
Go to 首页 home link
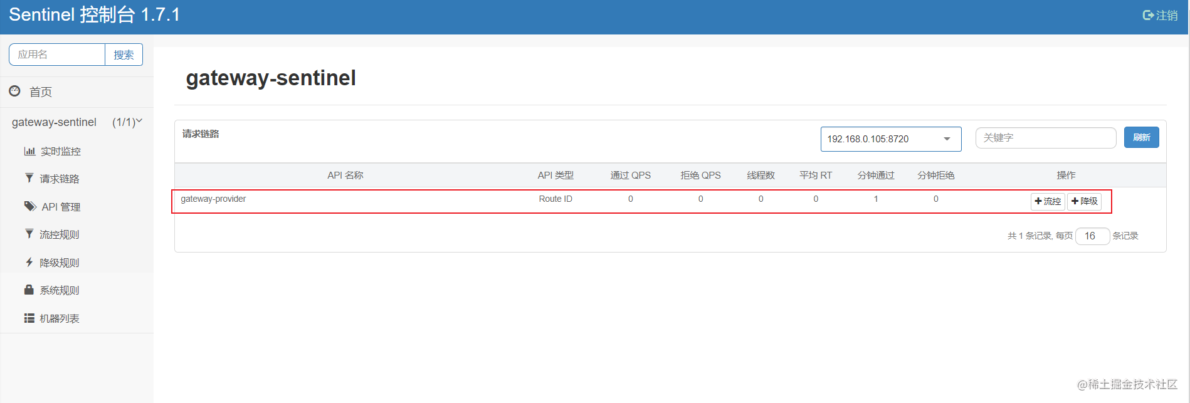pyautogui.click(x=41, y=92)
